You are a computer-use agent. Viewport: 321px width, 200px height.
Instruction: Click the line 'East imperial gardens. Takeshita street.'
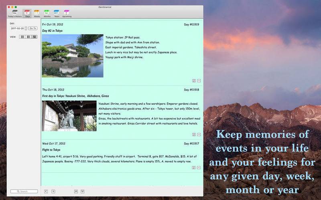[131, 47]
